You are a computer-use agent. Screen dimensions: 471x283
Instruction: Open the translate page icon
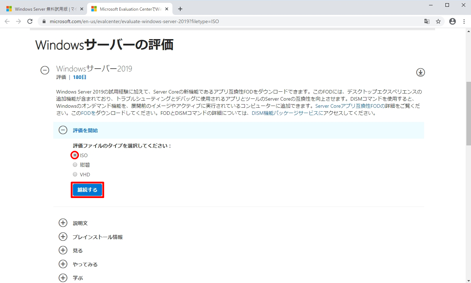click(x=427, y=21)
